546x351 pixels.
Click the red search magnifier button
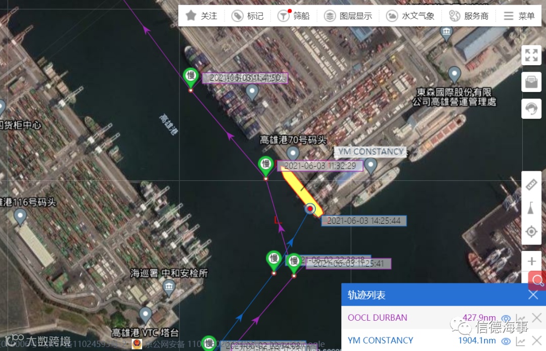click(537, 280)
